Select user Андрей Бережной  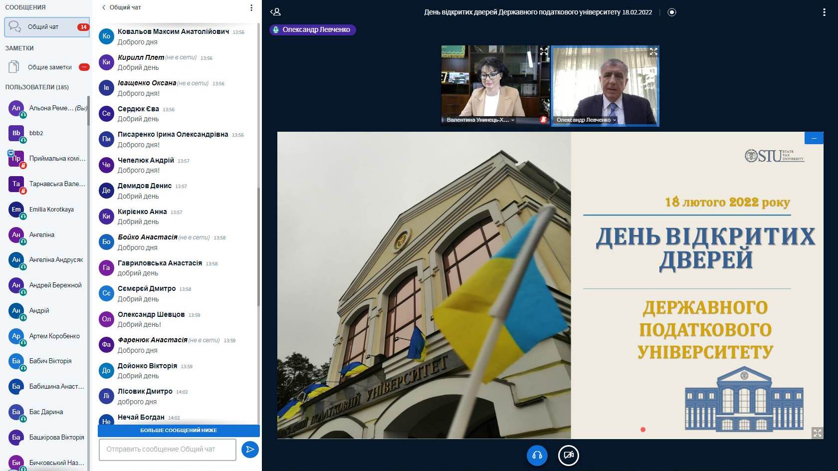tap(47, 285)
